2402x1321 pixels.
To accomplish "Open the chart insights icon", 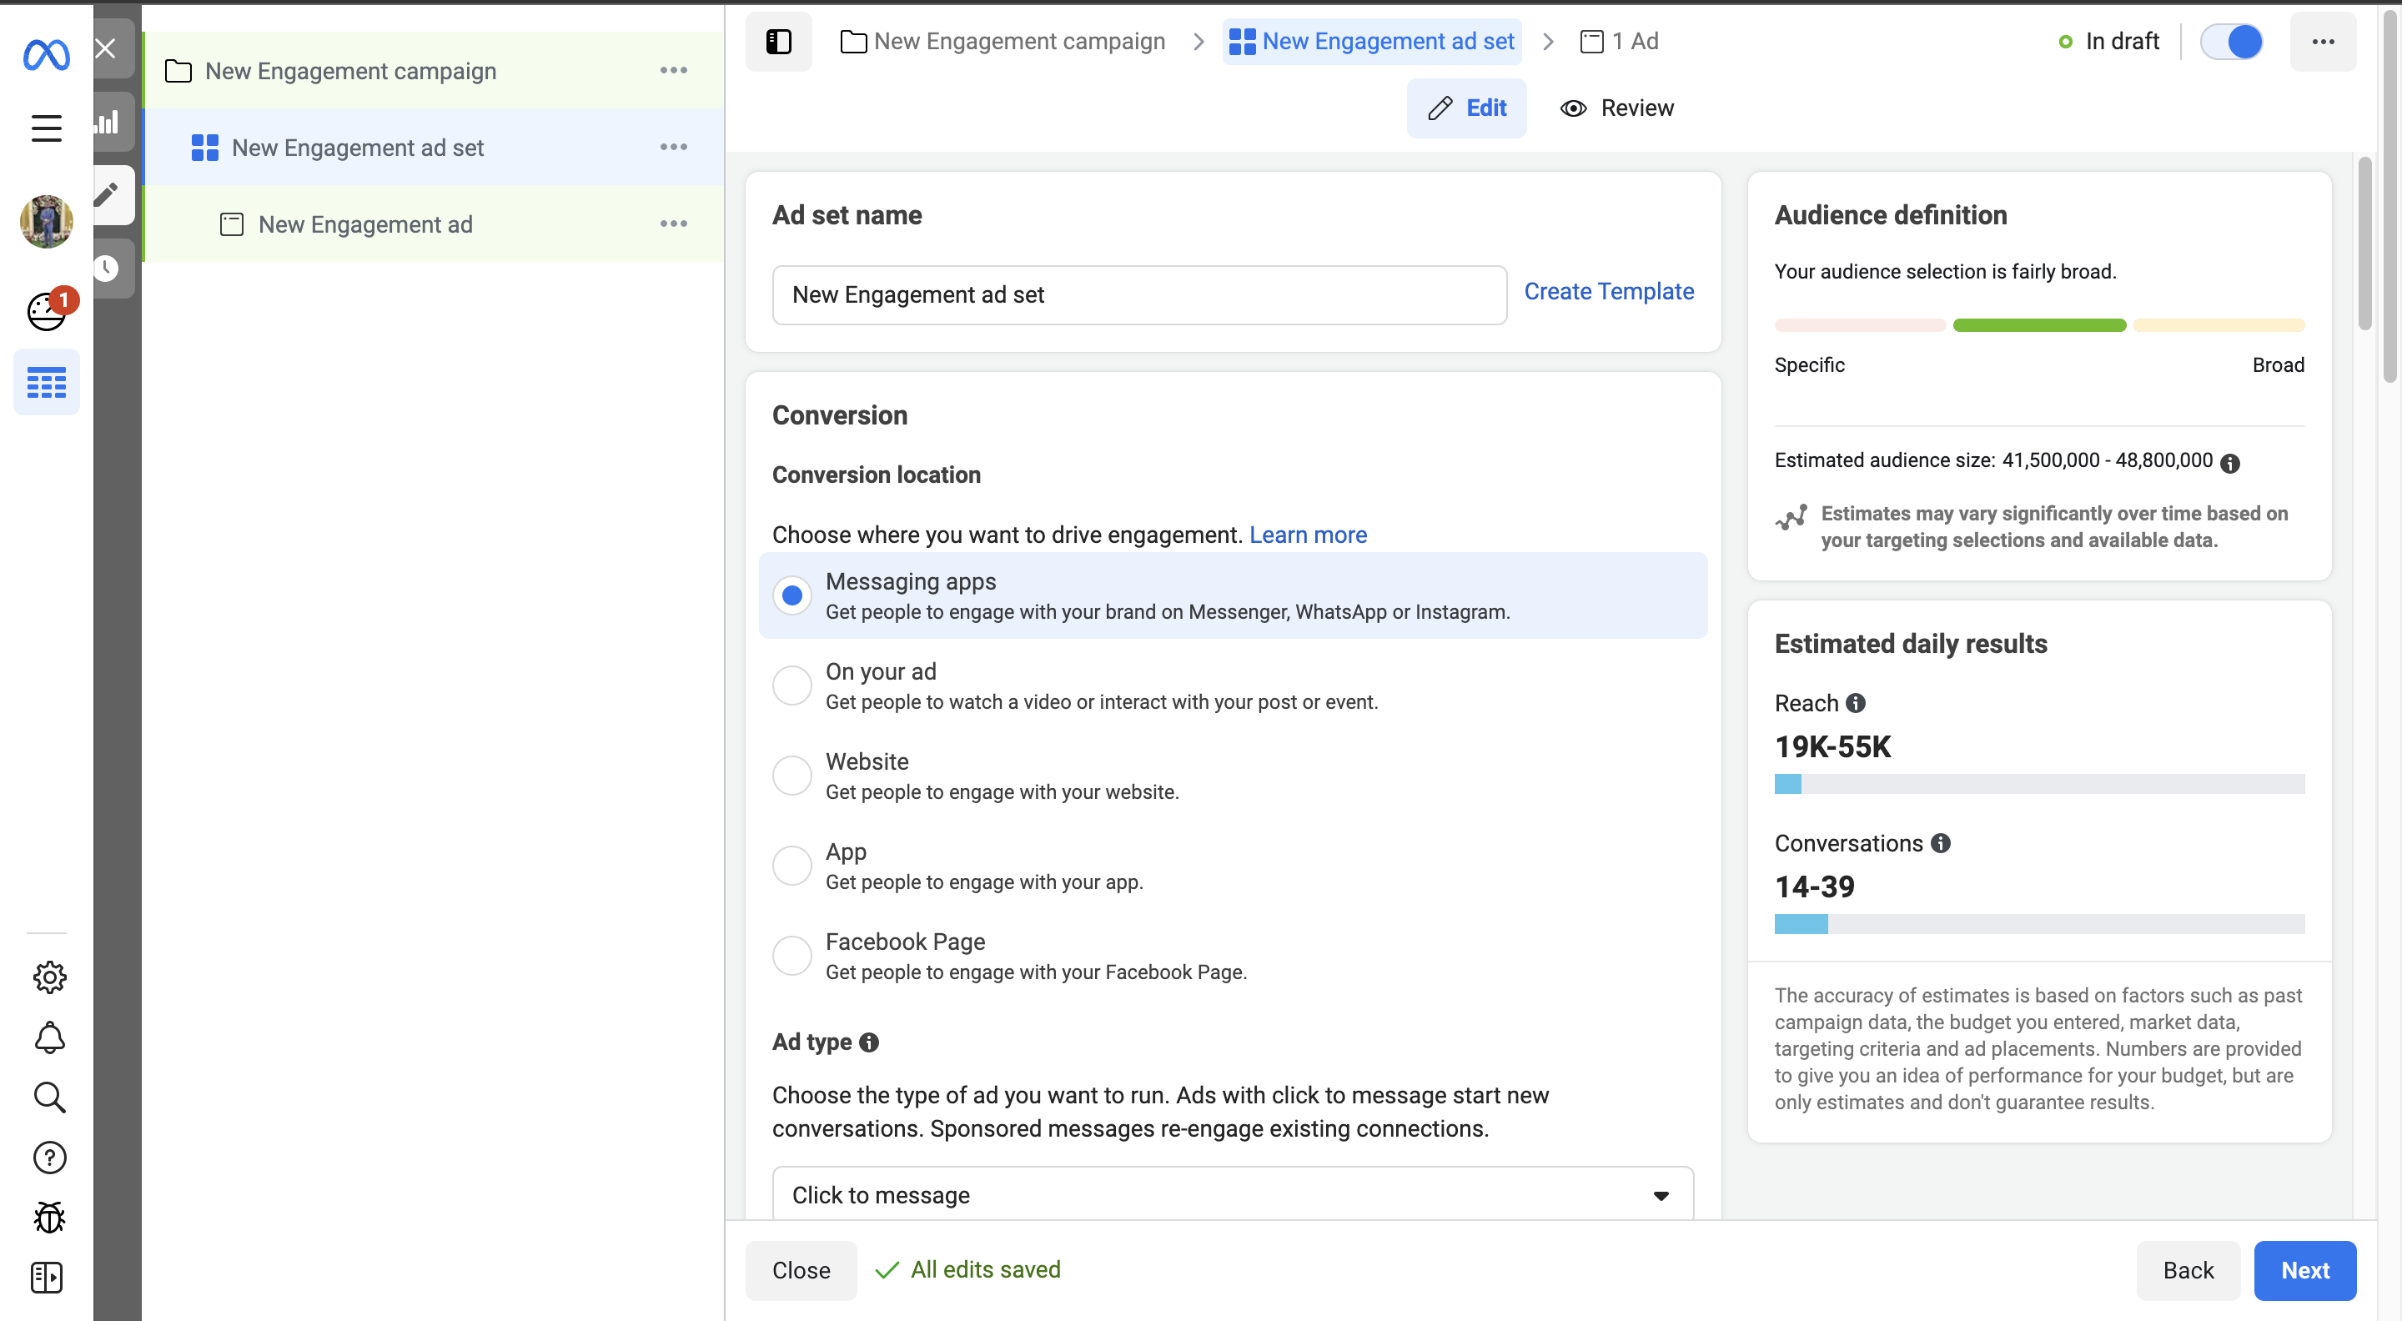I will coord(108,122).
